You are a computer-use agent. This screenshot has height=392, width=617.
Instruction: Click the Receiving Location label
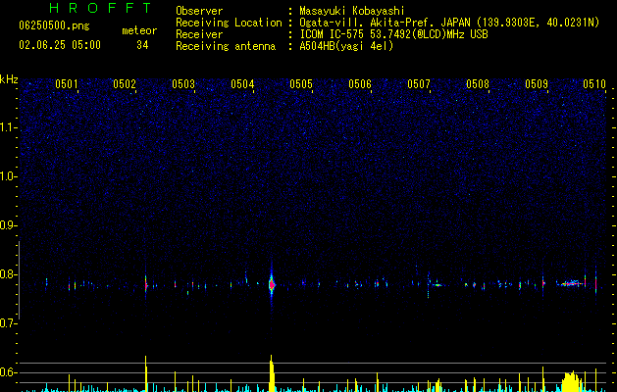pyautogui.click(x=229, y=24)
